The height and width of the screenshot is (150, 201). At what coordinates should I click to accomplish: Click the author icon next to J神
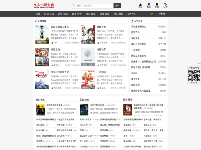pyautogui.click(x=52, y=42)
